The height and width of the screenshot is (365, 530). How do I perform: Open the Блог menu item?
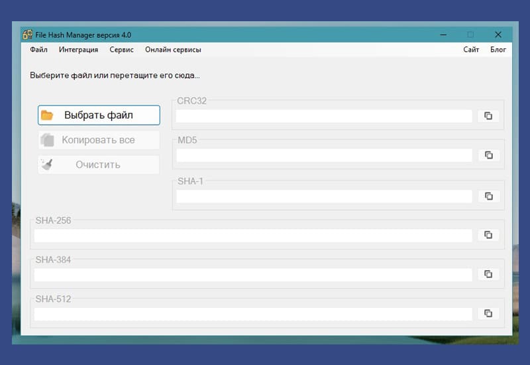coord(498,50)
